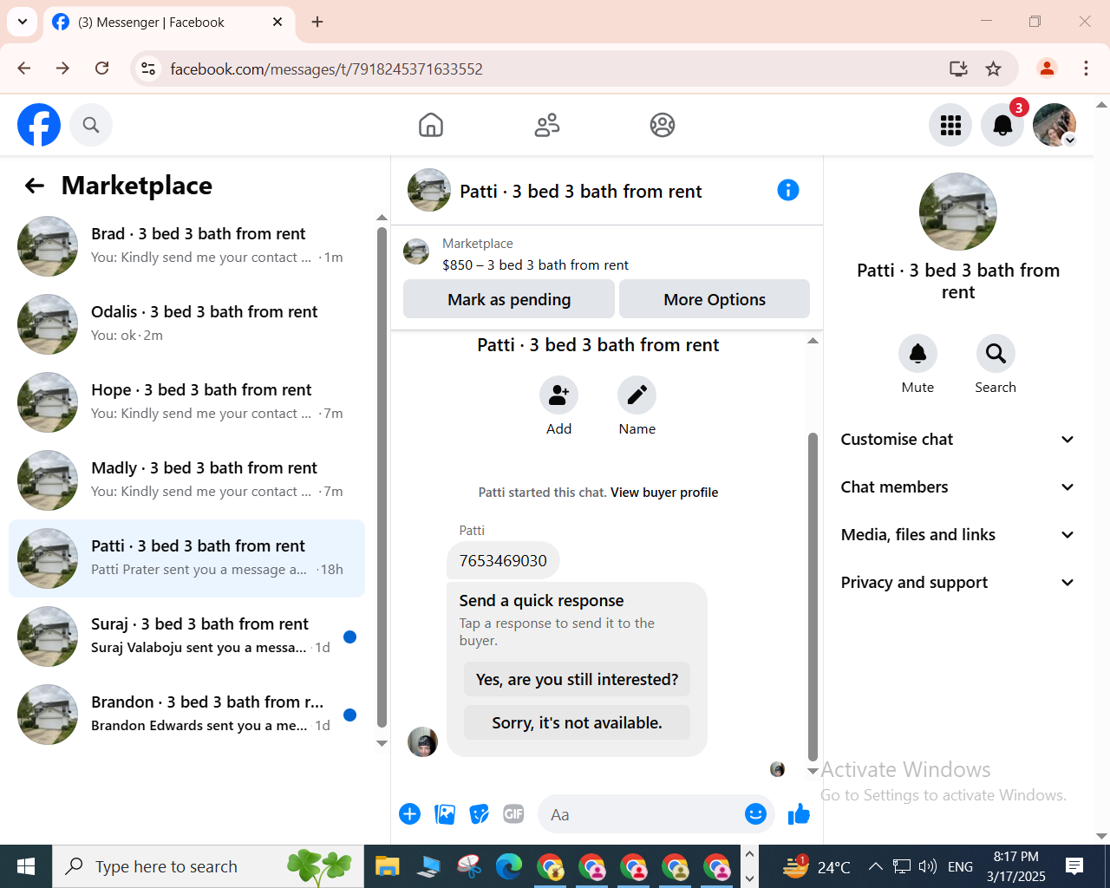Open the Facebook menu grid icon
The height and width of the screenshot is (888, 1110).
[950, 125]
